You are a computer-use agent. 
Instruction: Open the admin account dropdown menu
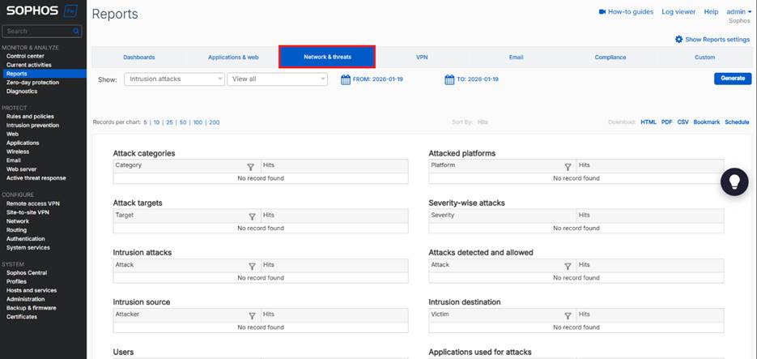pyautogui.click(x=738, y=12)
